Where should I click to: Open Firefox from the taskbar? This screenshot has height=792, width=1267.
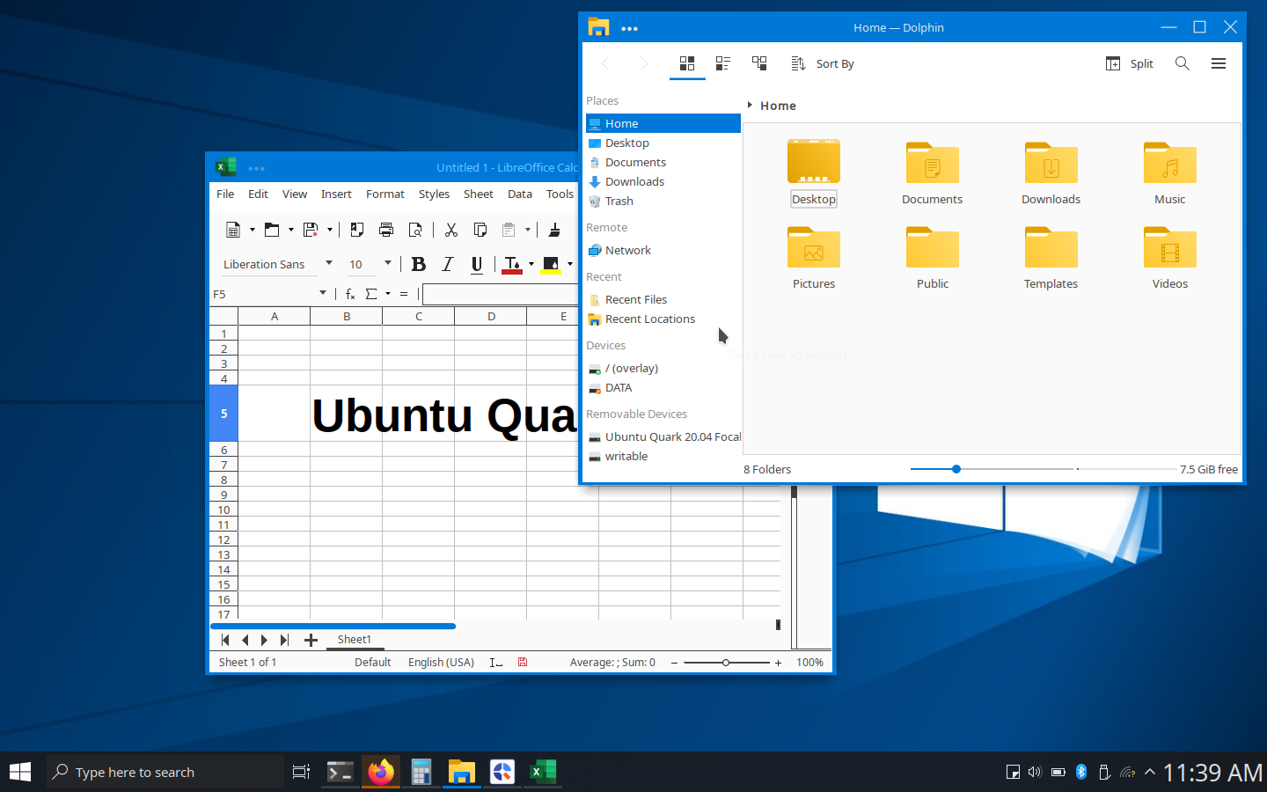[x=381, y=772]
